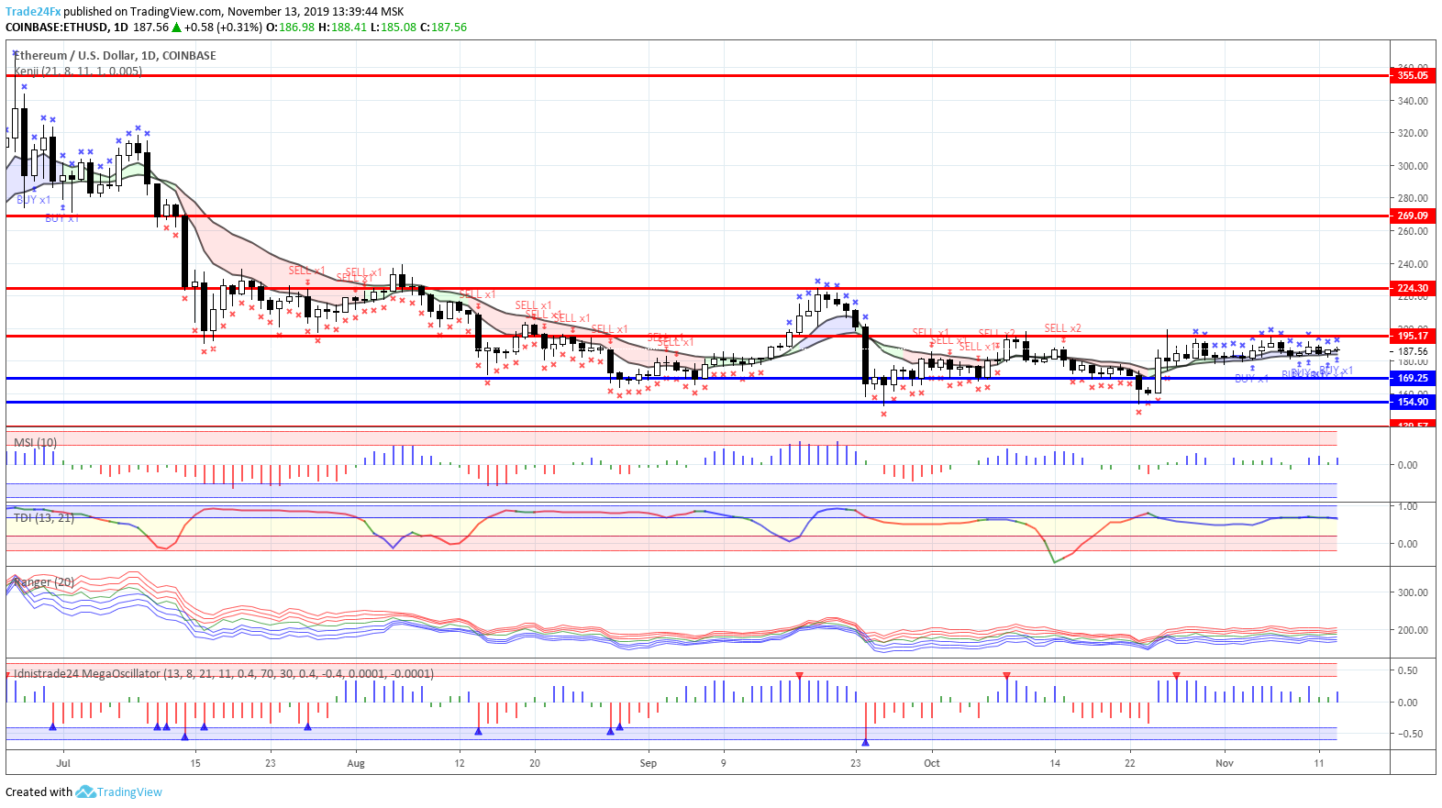Click the 195.17 red price label

1413,336
